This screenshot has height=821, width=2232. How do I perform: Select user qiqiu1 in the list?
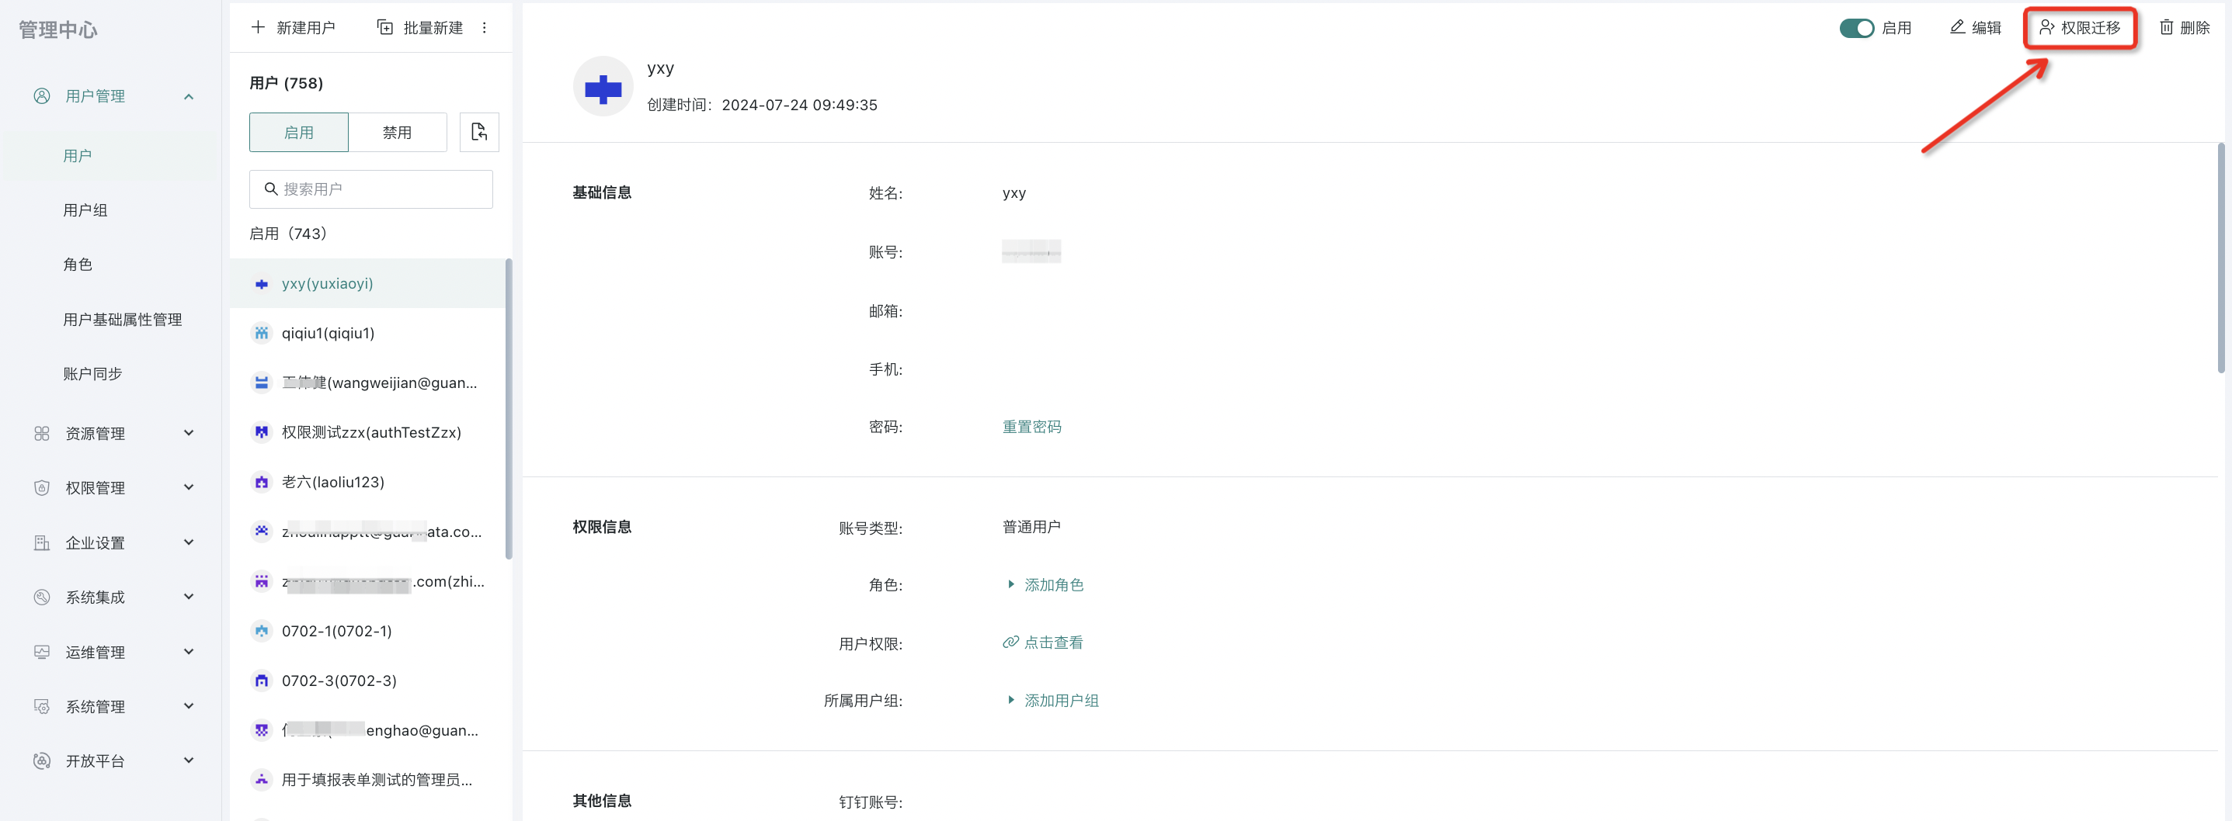(328, 333)
